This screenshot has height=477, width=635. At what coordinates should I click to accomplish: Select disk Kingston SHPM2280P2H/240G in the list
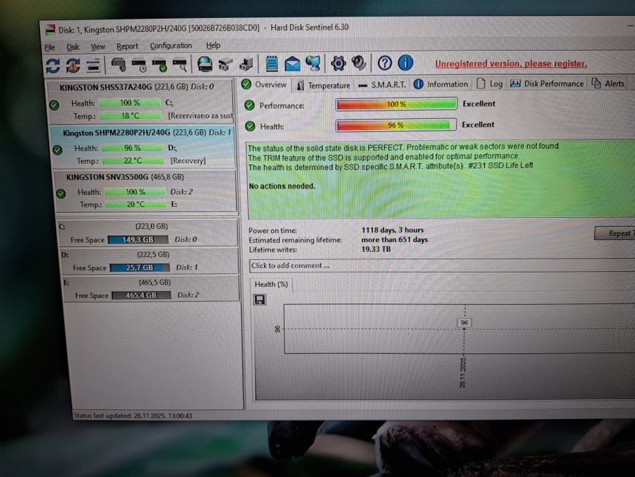coord(142,147)
